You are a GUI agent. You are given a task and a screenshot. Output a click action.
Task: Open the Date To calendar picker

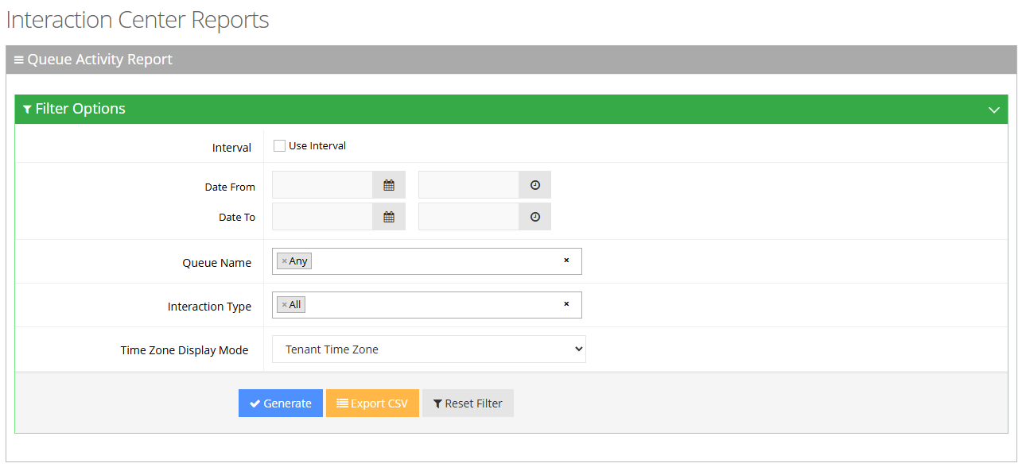(389, 217)
